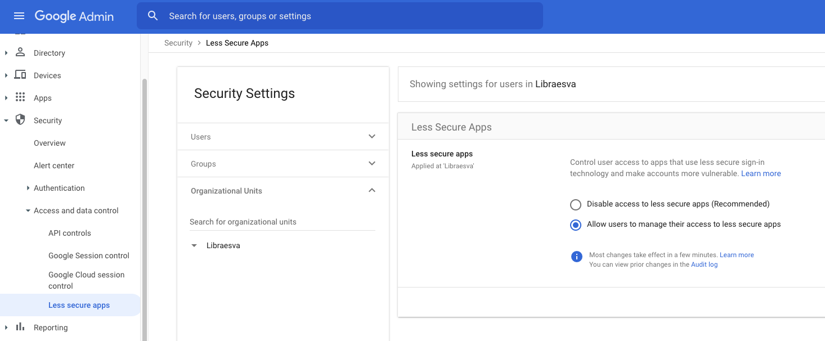The height and width of the screenshot is (341, 825).
Task: Click Users section label
Action: [201, 137]
